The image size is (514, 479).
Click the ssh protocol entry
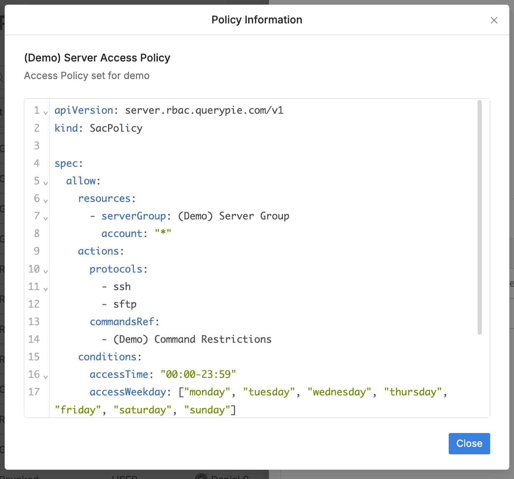[122, 287]
